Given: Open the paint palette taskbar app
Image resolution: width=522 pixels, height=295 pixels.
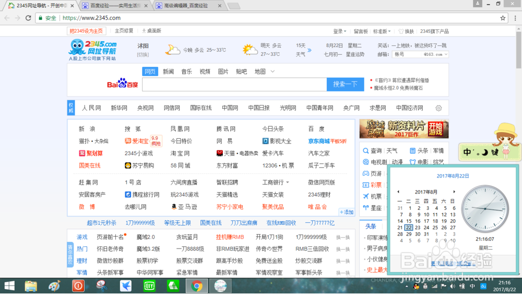Looking at the screenshot, I should tap(54, 286).
